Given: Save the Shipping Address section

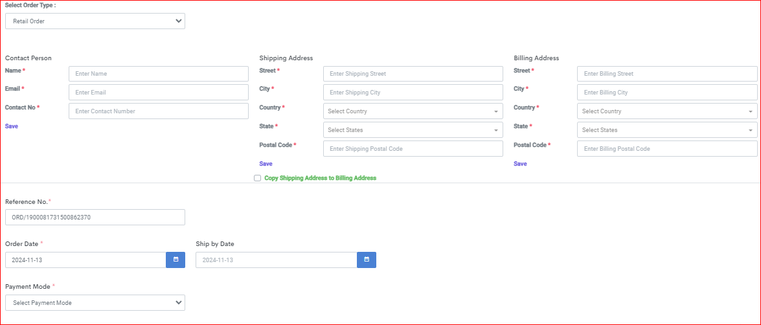Looking at the screenshot, I should point(266,164).
